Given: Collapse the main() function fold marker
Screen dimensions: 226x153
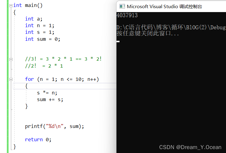Looking at the screenshot, I should point(11,6).
